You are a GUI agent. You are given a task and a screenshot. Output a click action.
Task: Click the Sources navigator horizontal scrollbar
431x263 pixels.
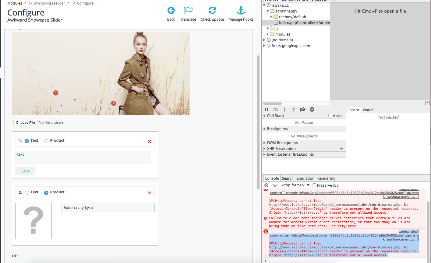click(272, 104)
